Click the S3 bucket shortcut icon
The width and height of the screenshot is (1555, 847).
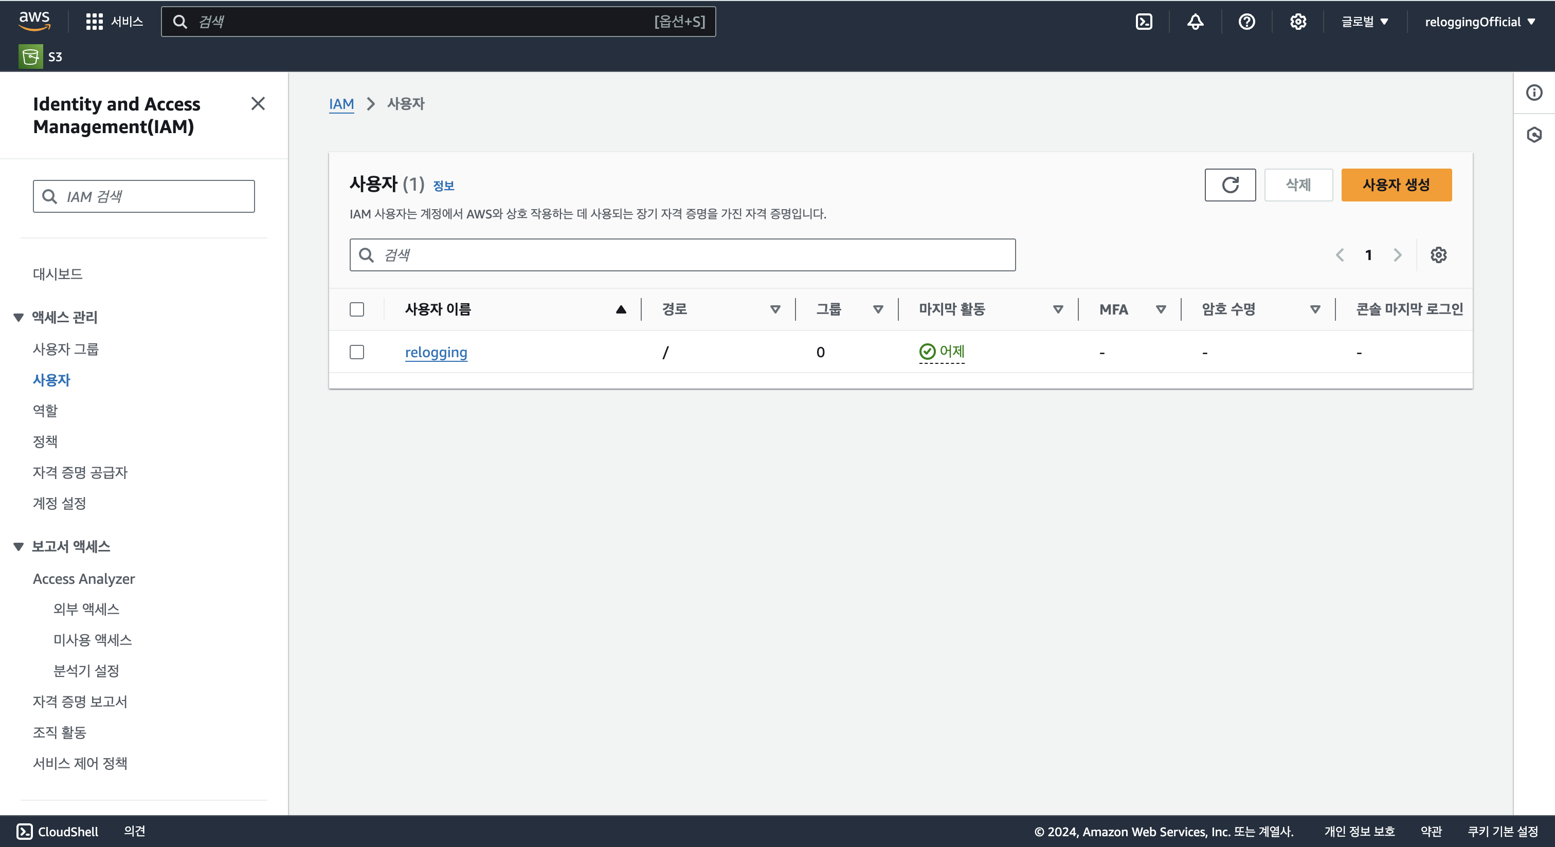coord(30,57)
